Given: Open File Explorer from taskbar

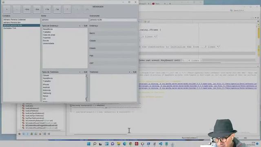Looking at the screenshot, I should (x=119, y=144).
